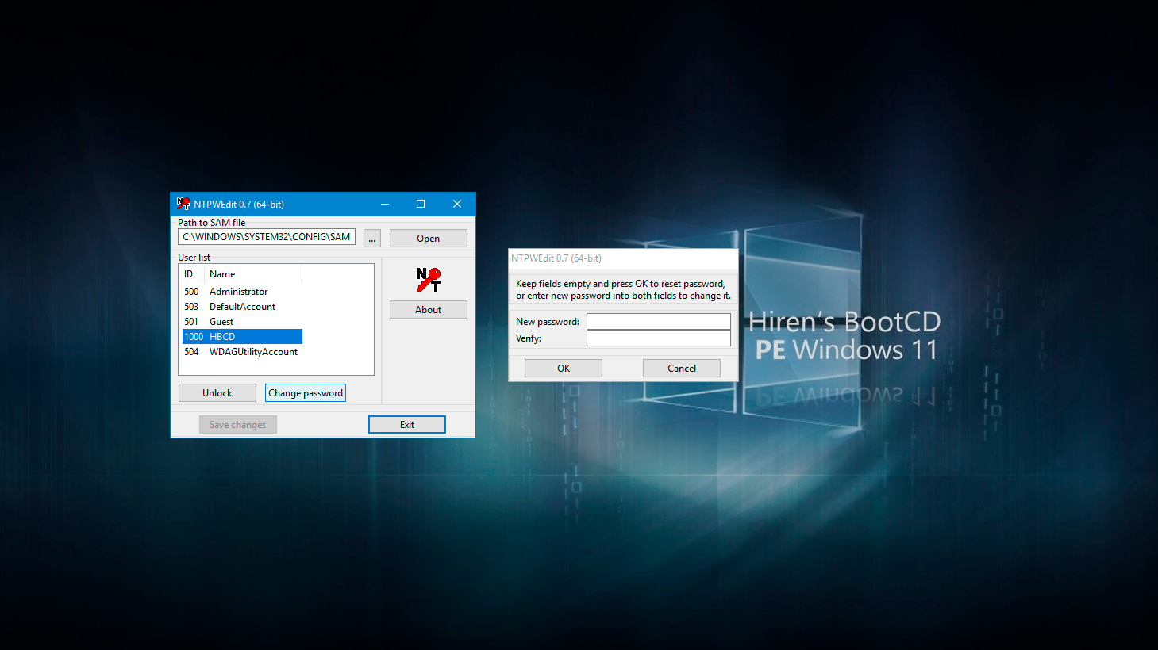
Task: Click into the Verify password field
Action: coord(658,338)
